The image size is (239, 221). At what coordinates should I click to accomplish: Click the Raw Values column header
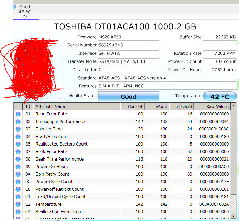pos(212,107)
